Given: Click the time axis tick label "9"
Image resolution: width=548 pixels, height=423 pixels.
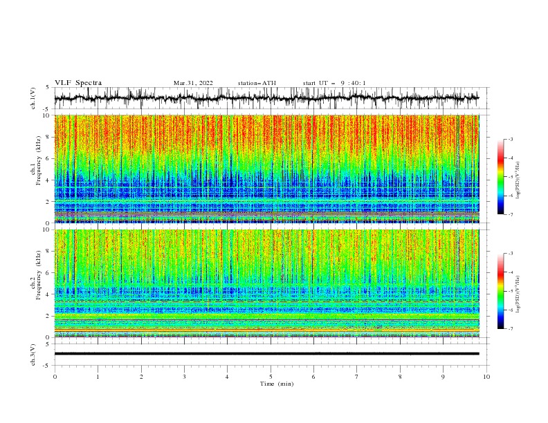Looking at the screenshot, I should point(443,377).
